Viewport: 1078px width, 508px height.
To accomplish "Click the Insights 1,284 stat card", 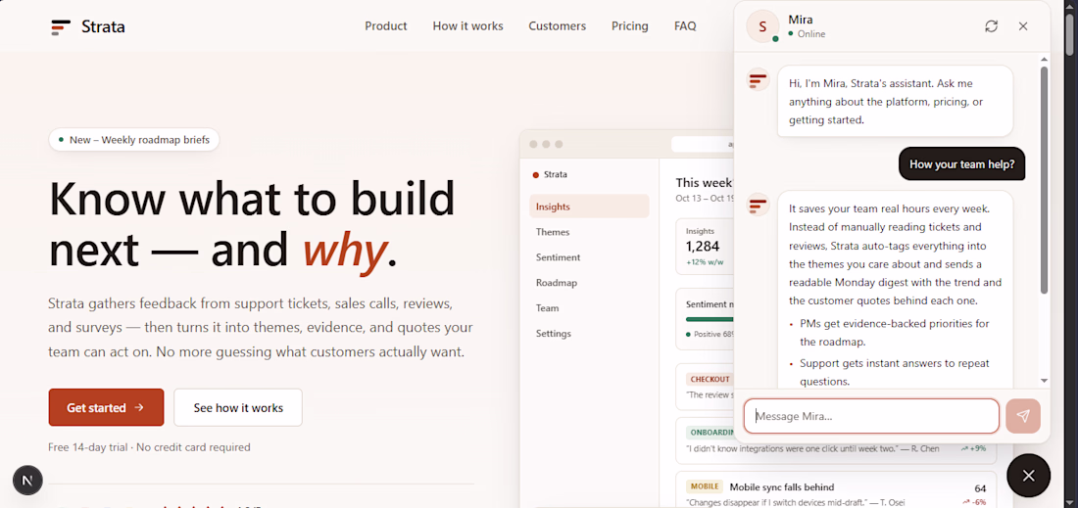I will [x=705, y=247].
